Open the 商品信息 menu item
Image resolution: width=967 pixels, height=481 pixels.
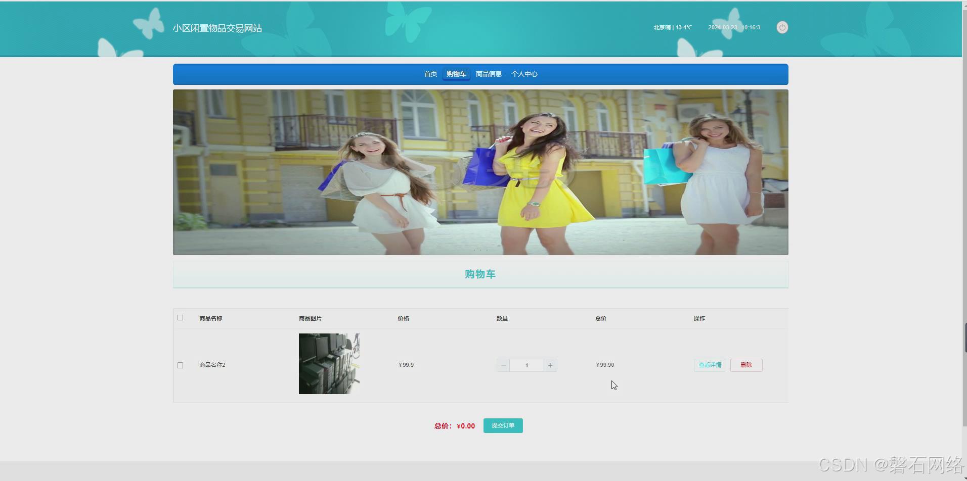pos(489,74)
